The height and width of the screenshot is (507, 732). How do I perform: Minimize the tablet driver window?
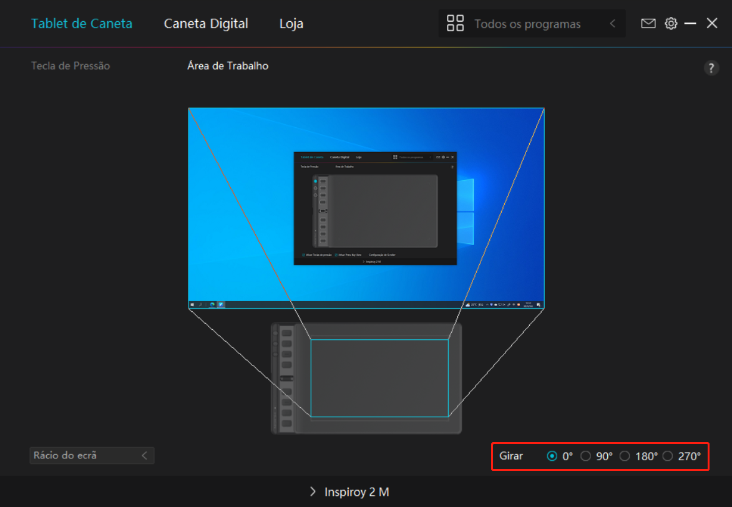tap(690, 24)
